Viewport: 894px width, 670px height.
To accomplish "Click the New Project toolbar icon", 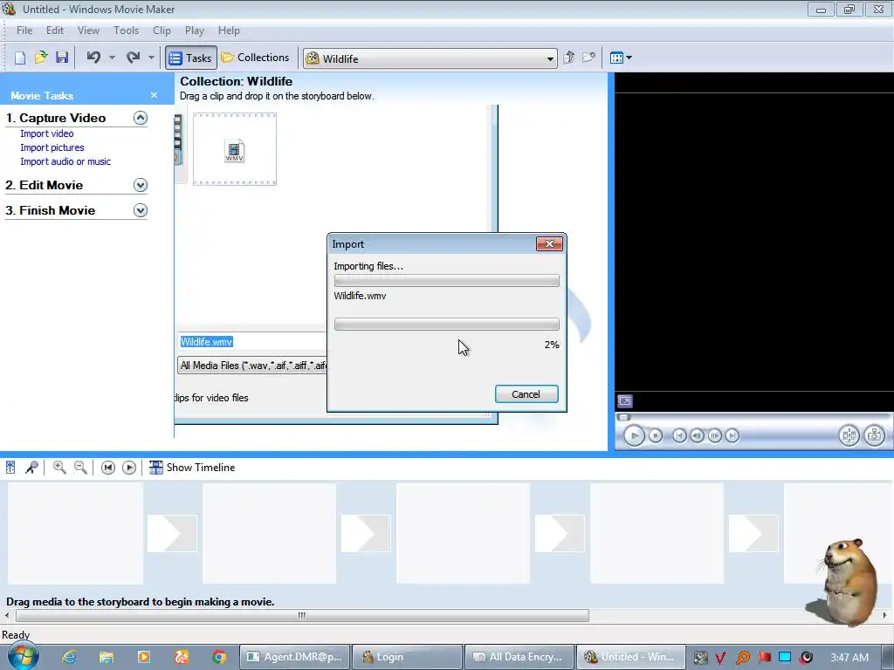I will pyautogui.click(x=20, y=58).
